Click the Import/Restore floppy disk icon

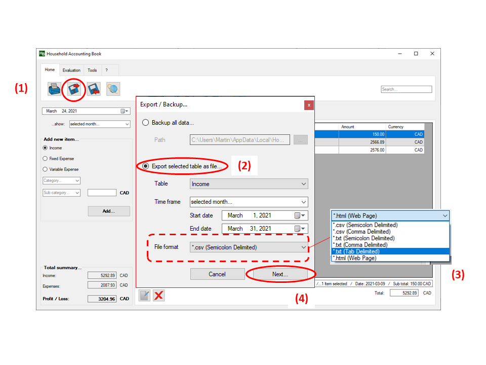click(93, 89)
